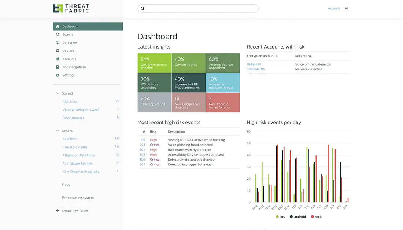Click the magnifier icon in search bar
403x230 pixels.
143,8
